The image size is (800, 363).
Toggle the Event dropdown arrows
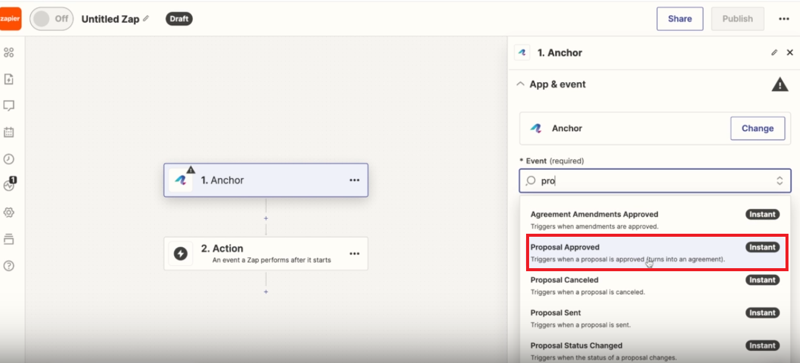779,181
